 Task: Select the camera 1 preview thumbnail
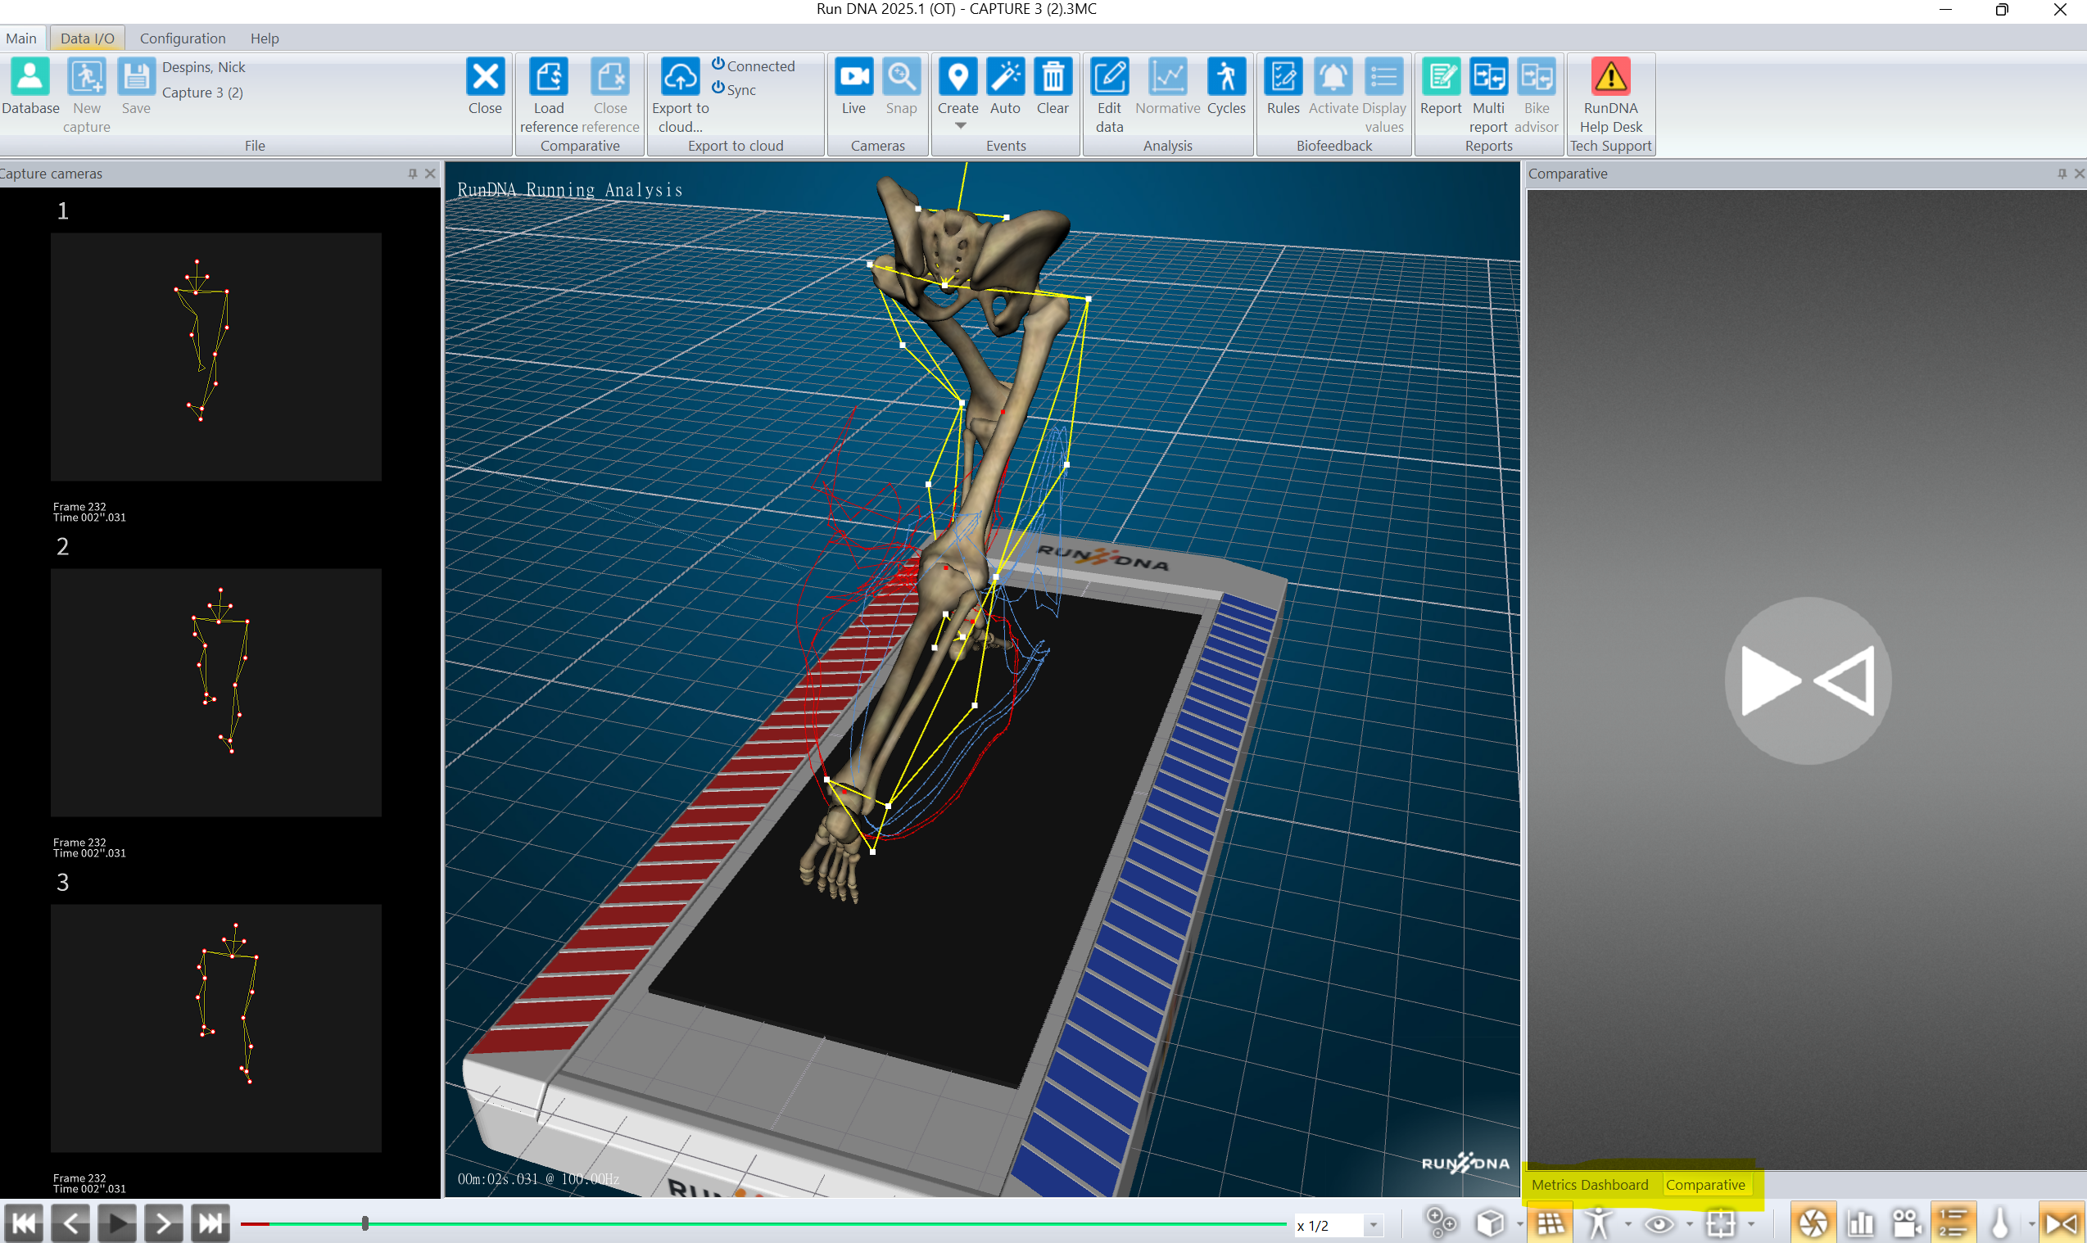point(216,357)
